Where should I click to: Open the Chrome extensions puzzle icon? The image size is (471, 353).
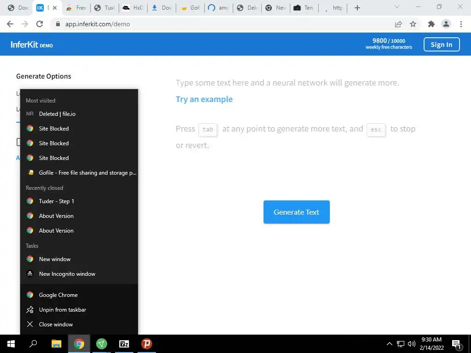[x=431, y=24]
